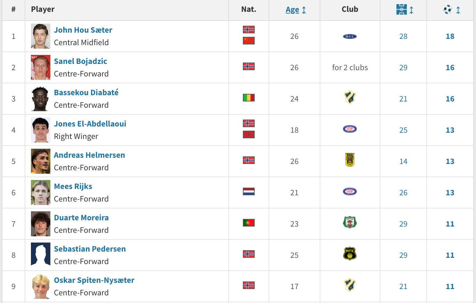
Task: Click Oskar Spiten-Nysæter's portrait thumbnail
Action: [x=41, y=286]
